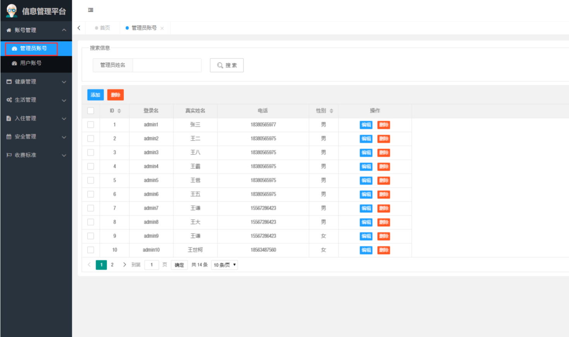The image size is (569, 337).
Task: Click the platform avatar logo
Action: click(12, 11)
